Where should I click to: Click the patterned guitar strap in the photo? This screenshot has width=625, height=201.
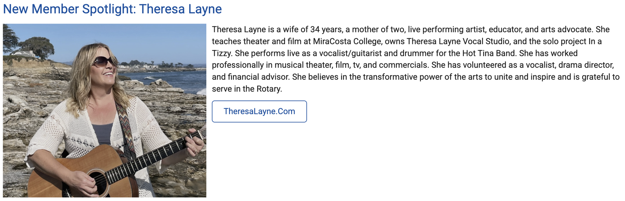[x=126, y=126]
